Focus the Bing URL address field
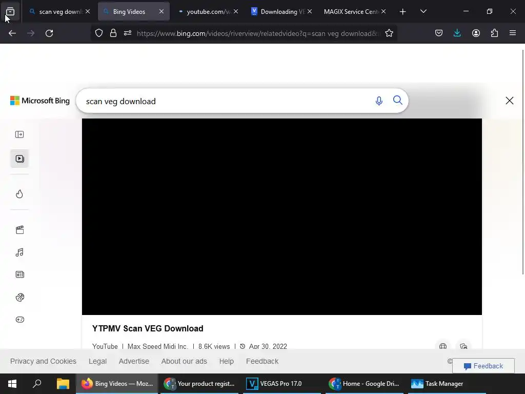This screenshot has width=525, height=394. [x=258, y=33]
